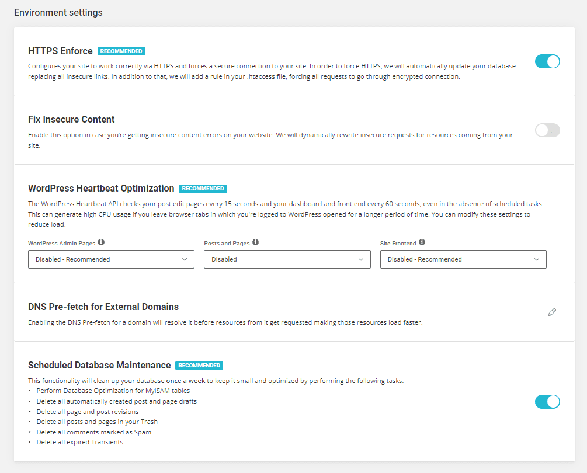The image size is (587, 473).
Task: Click Recommended badge next to WordPress Heartbeat Optimization
Action: (203, 189)
